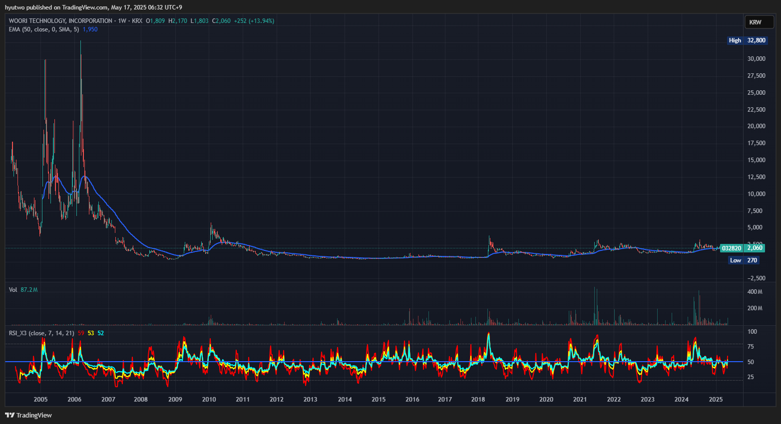Image resolution: width=781 pixels, height=424 pixels.
Task: Click the cyan RSI value 52
Action: tap(100, 333)
